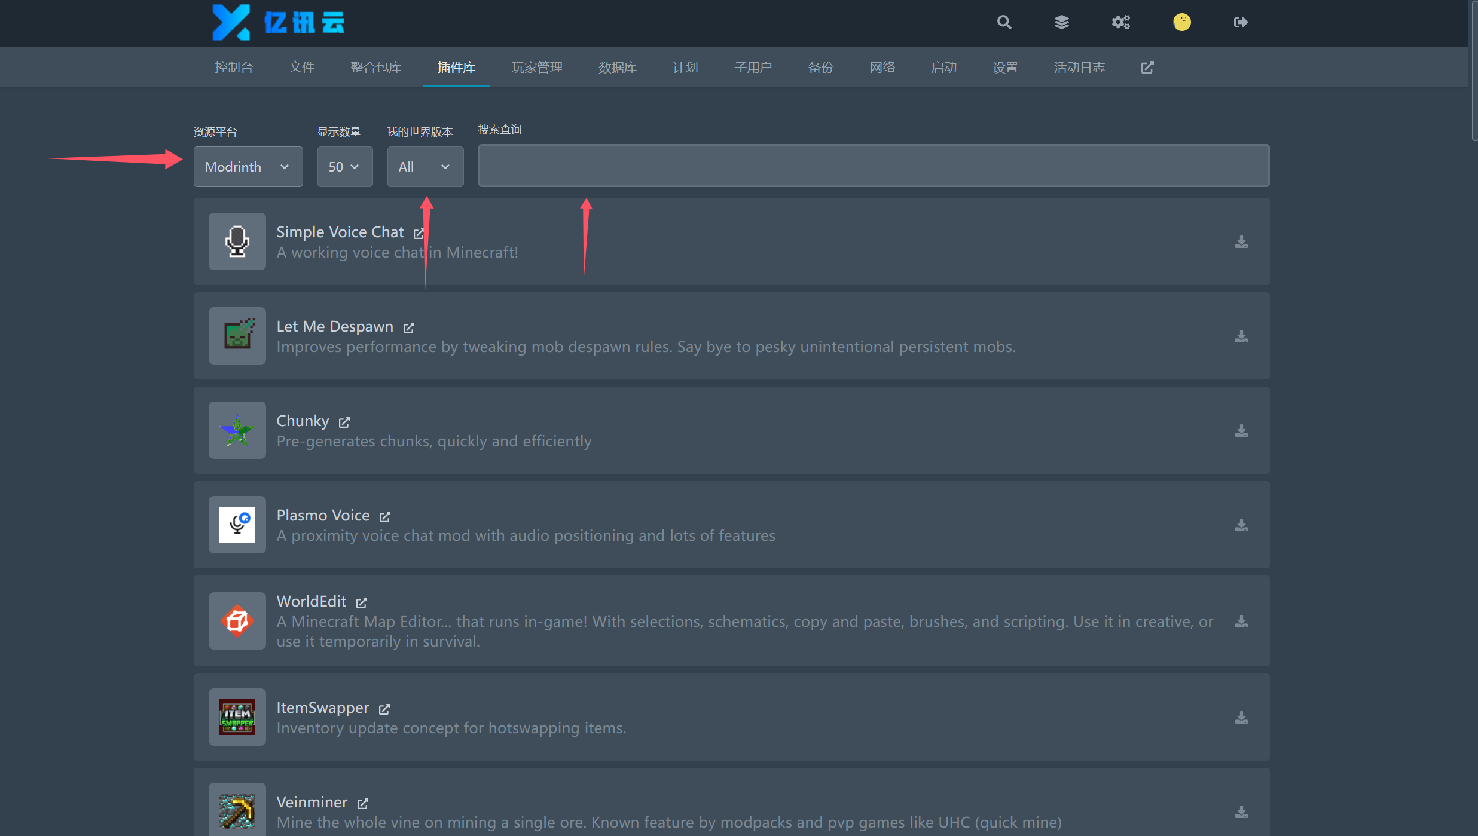Viewport: 1478px width, 836px height.
Task: Expand the 资源平台 Modrinth dropdown
Action: pyautogui.click(x=247, y=166)
